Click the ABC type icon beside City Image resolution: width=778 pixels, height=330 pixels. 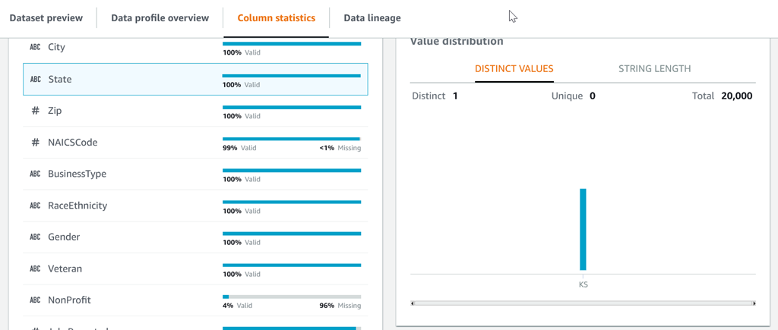(35, 47)
